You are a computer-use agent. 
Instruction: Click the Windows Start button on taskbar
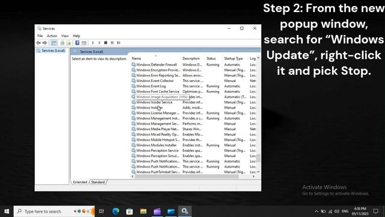coord(7,212)
